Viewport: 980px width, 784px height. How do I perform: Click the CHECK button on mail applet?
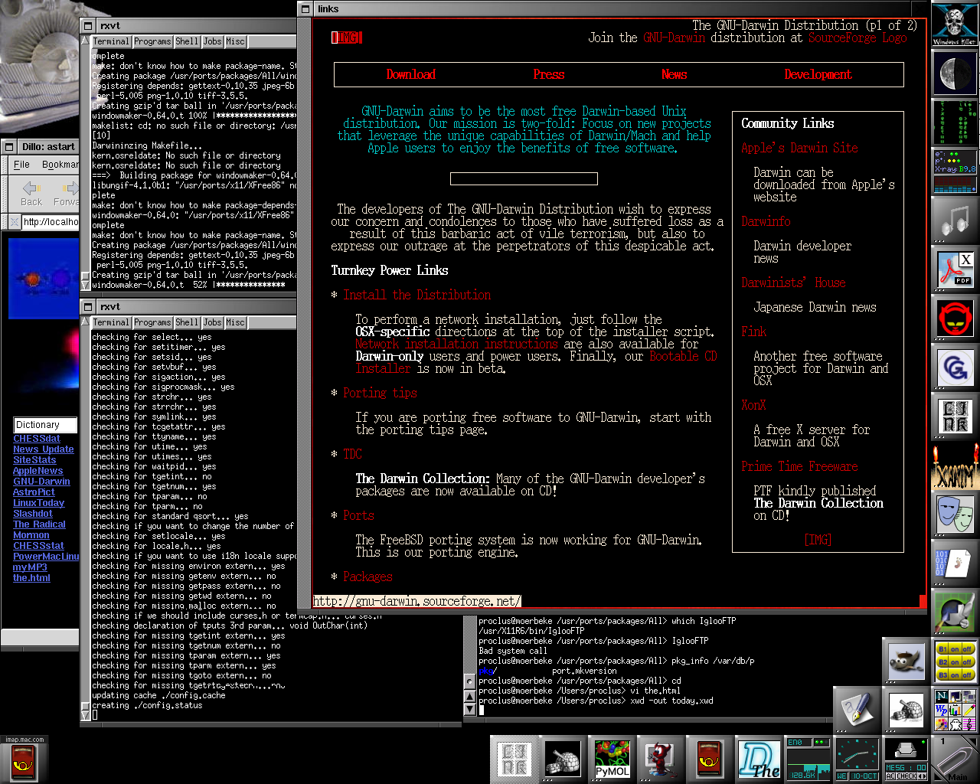click(x=906, y=776)
